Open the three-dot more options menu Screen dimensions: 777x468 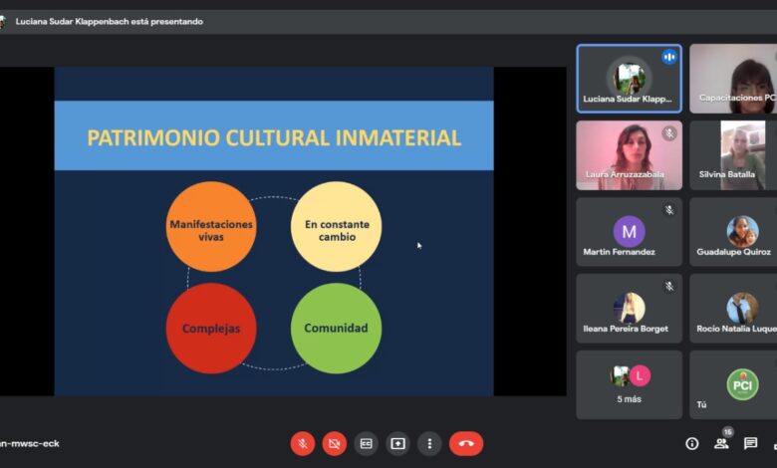point(429,443)
